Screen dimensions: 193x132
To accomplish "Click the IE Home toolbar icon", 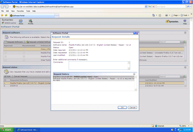I will [x=153, y=15].
